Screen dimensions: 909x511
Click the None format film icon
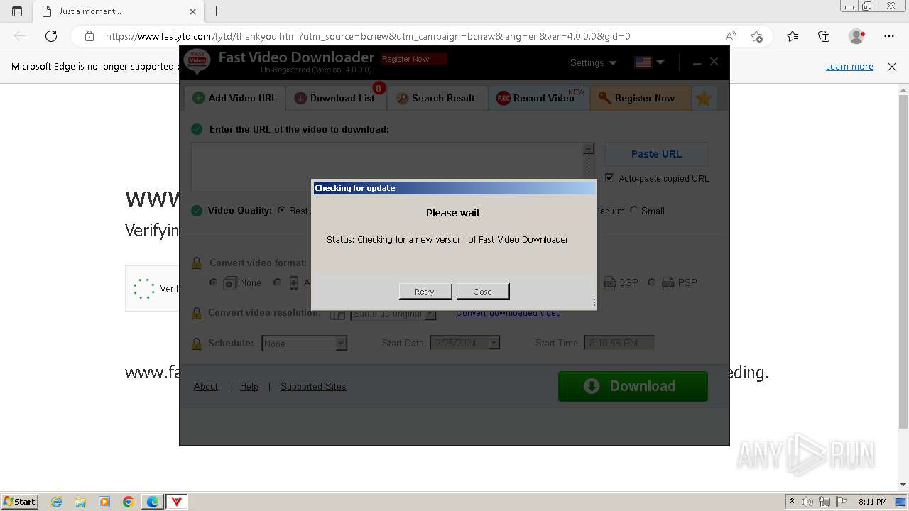(x=229, y=283)
